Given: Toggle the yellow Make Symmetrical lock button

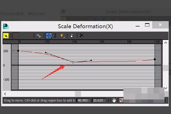Looking at the screenshot, I should pos(6,36).
